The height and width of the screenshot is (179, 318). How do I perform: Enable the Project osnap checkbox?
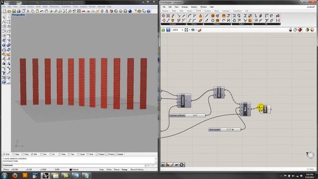[97, 154]
